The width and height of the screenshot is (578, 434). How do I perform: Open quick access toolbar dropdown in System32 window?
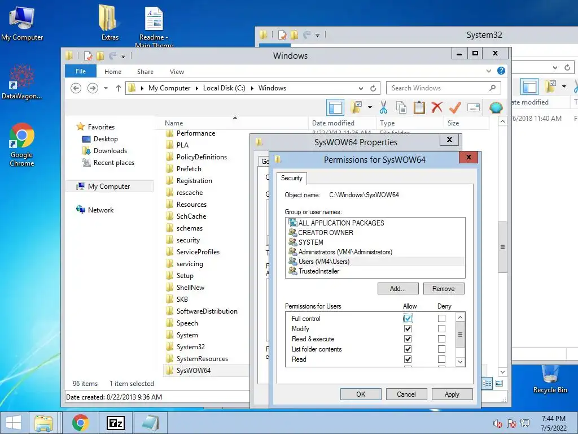click(x=317, y=36)
